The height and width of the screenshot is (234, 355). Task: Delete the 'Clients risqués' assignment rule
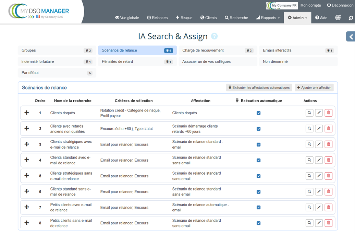329,113
